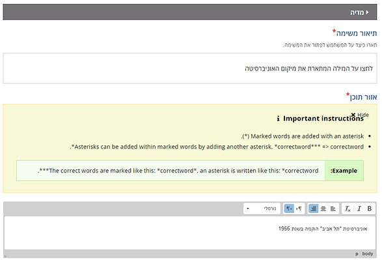Hide the Important instructions box

click(360, 115)
